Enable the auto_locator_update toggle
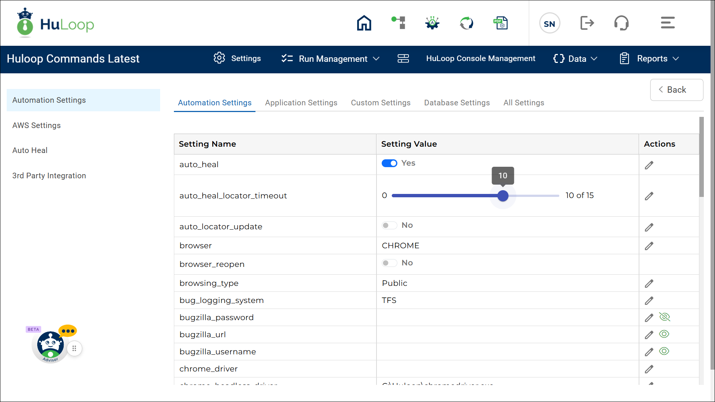This screenshot has width=715, height=402. tap(389, 226)
